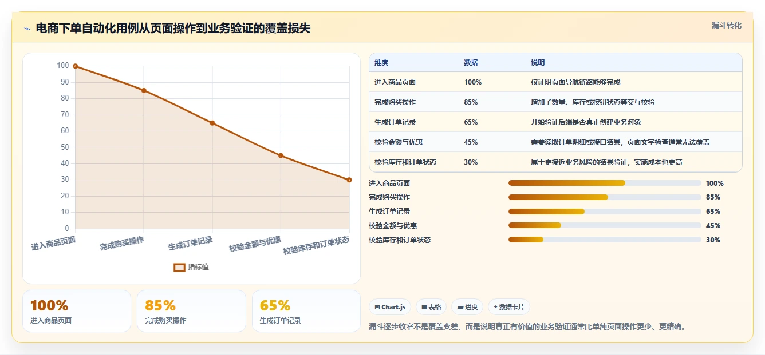
Task: Click the Chart.js tag chip
Action: tap(390, 307)
